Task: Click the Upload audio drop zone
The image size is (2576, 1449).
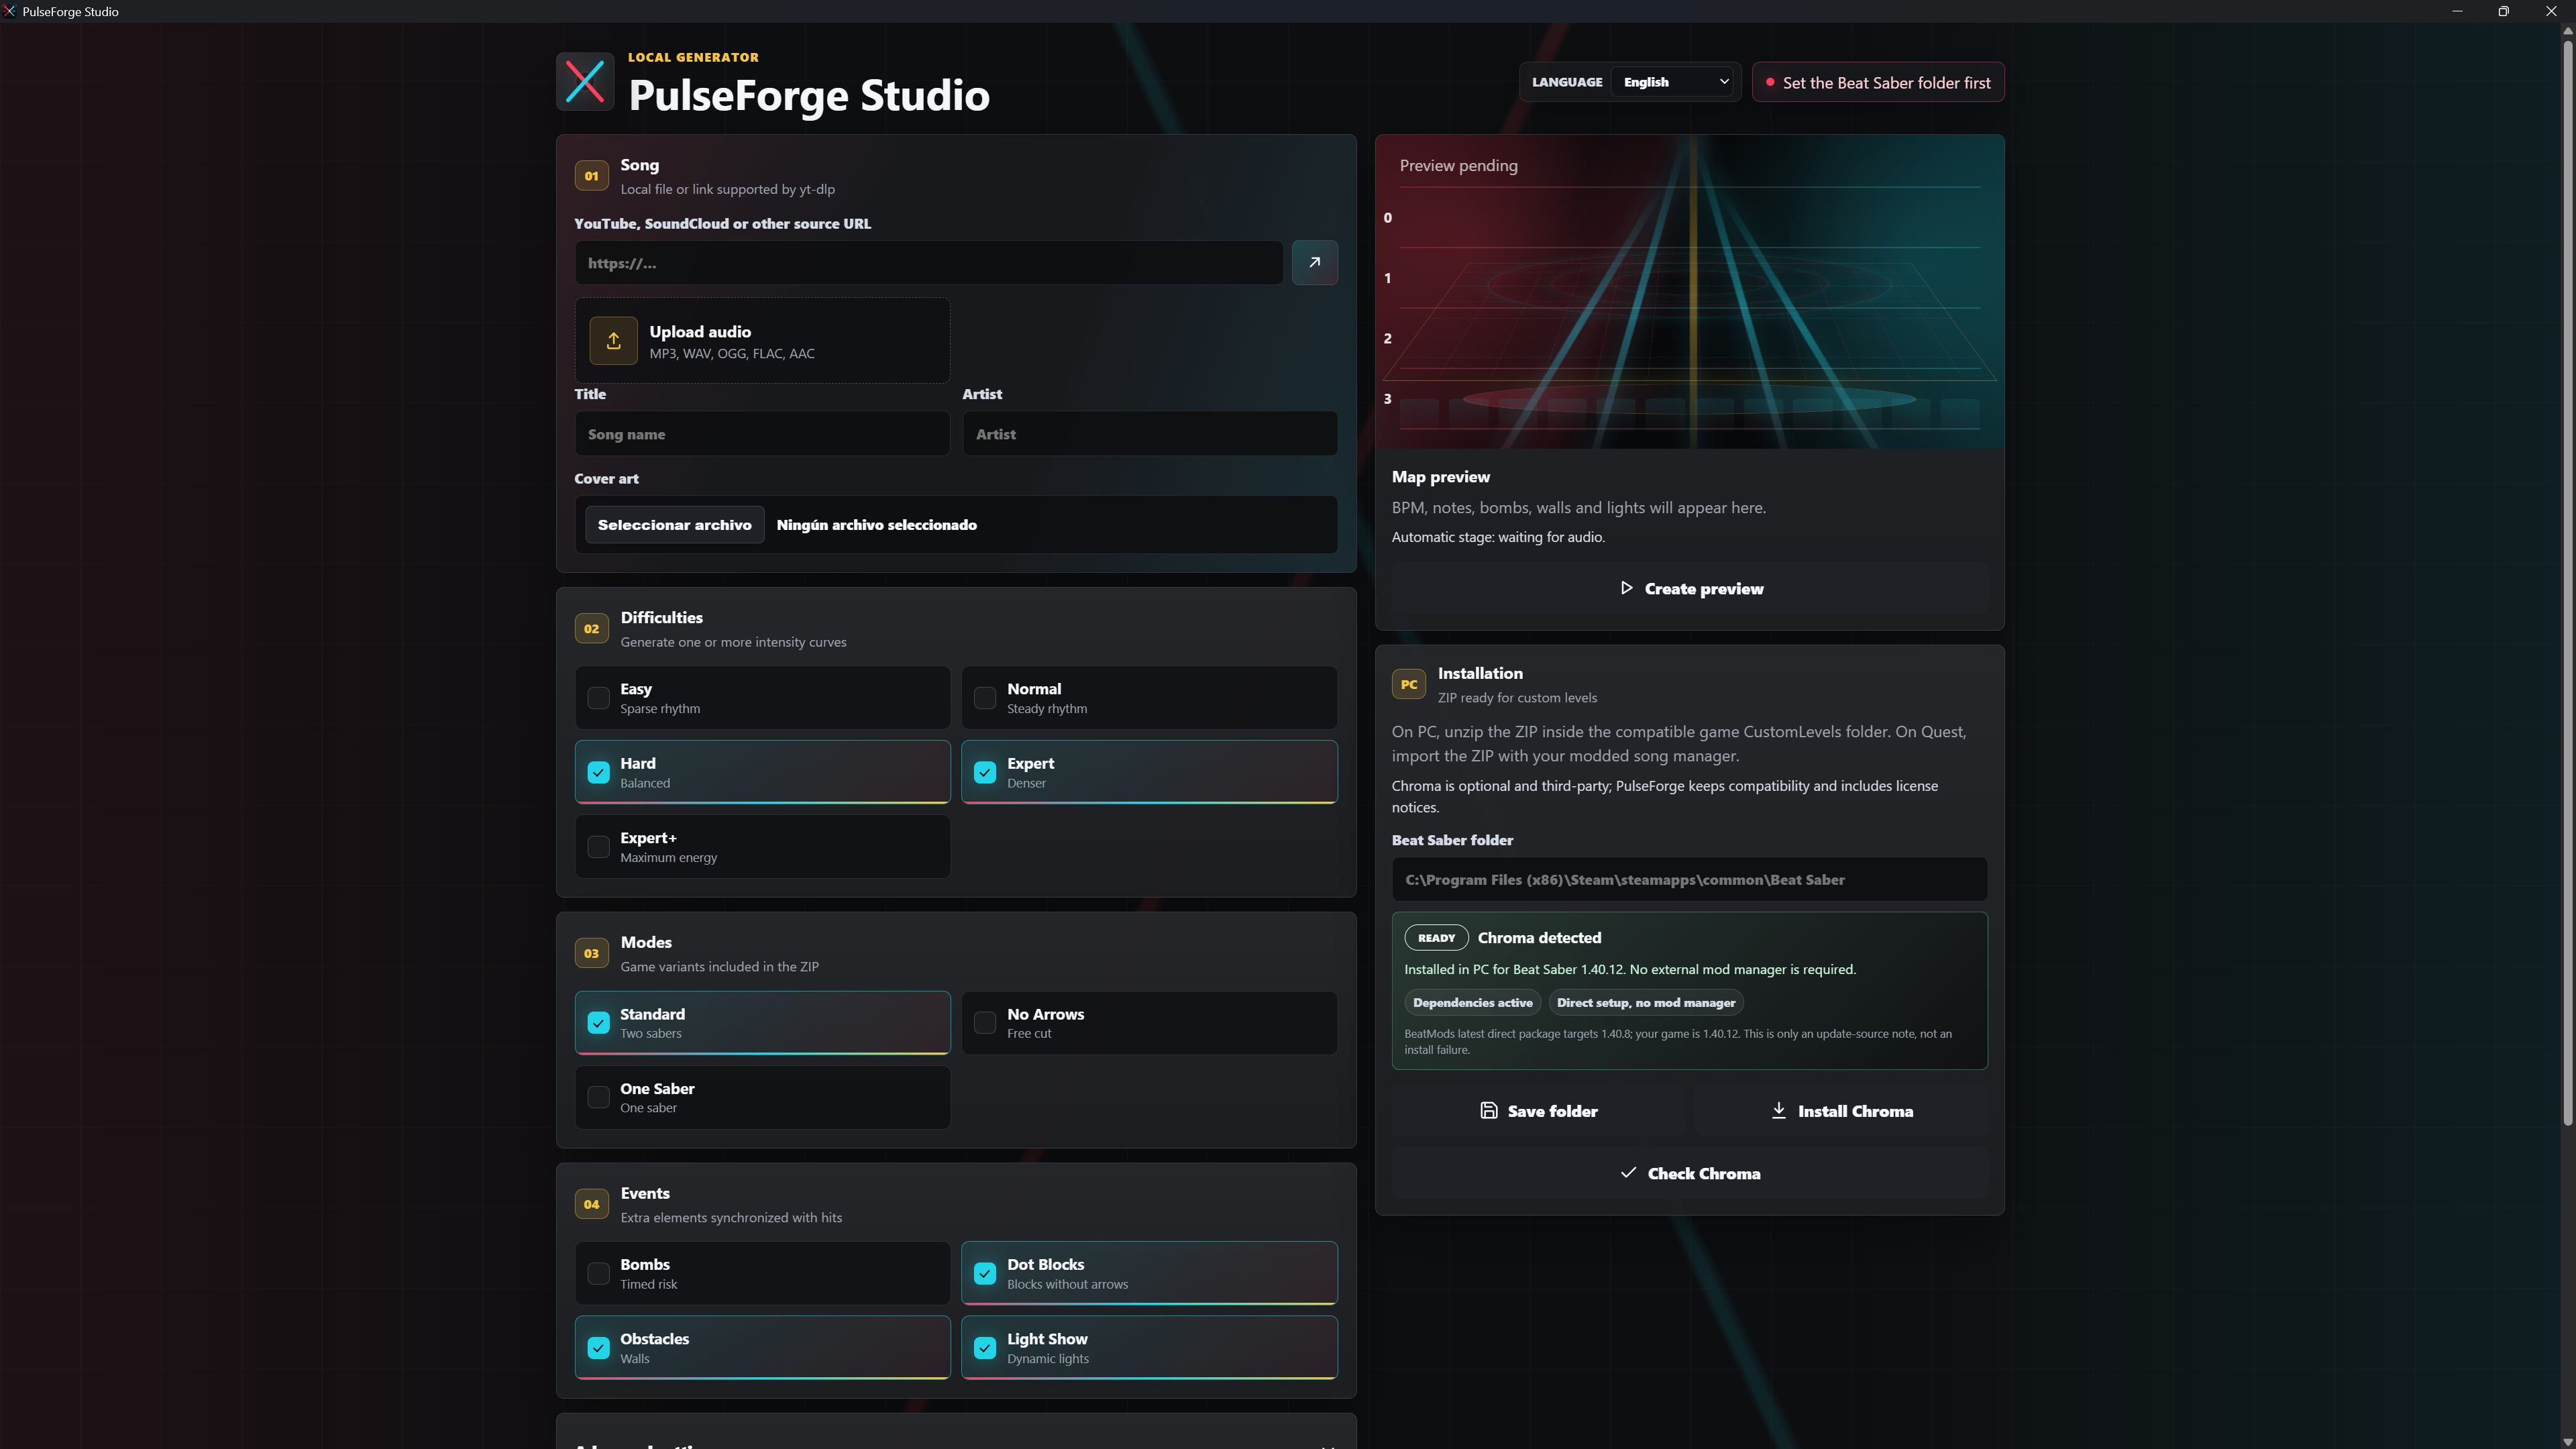Action: [762, 341]
